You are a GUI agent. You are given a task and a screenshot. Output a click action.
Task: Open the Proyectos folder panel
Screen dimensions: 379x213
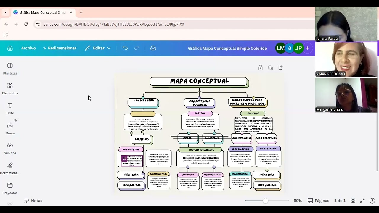point(10,188)
